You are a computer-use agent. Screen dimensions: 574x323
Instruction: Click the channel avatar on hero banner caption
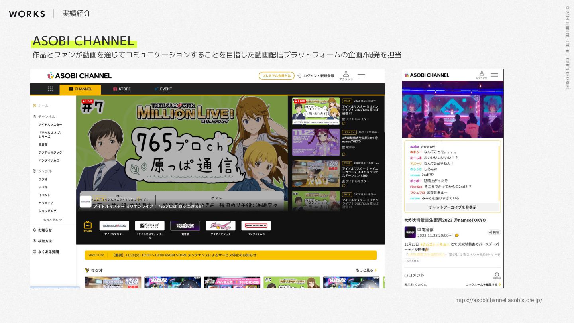coord(85,201)
